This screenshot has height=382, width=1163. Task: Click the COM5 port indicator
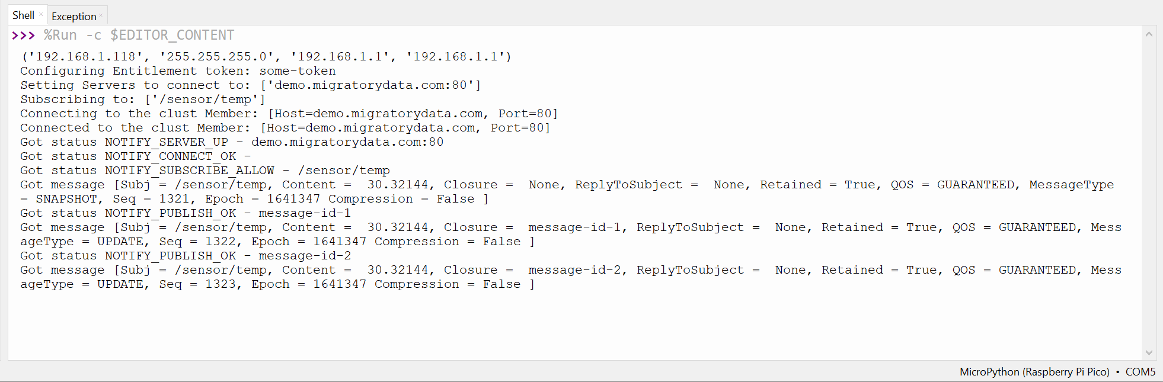click(1141, 372)
